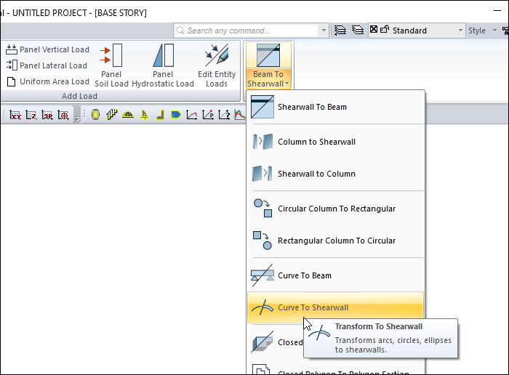Choose Column to Shearwall menu entry
509x375 pixels.
pos(336,142)
